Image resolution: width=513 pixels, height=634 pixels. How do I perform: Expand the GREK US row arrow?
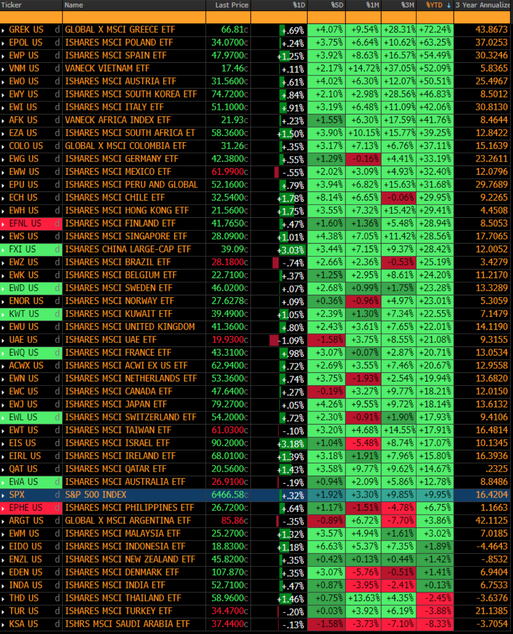3,30
